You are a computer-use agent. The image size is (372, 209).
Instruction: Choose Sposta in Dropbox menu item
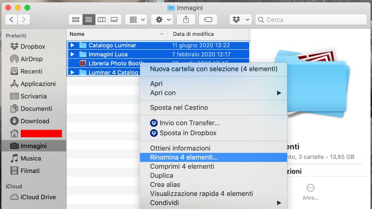coord(214,133)
